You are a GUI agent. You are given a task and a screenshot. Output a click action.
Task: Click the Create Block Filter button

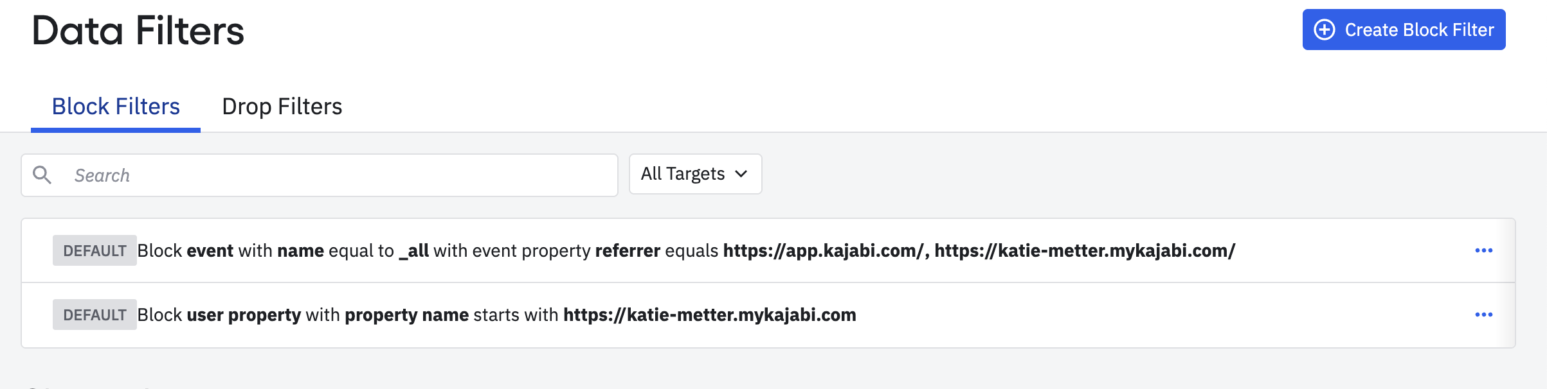pos(1404,30)
